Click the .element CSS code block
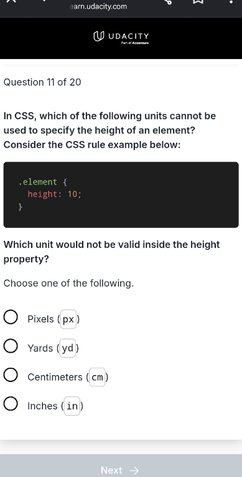The image size is (242, 477). point(121,194)
